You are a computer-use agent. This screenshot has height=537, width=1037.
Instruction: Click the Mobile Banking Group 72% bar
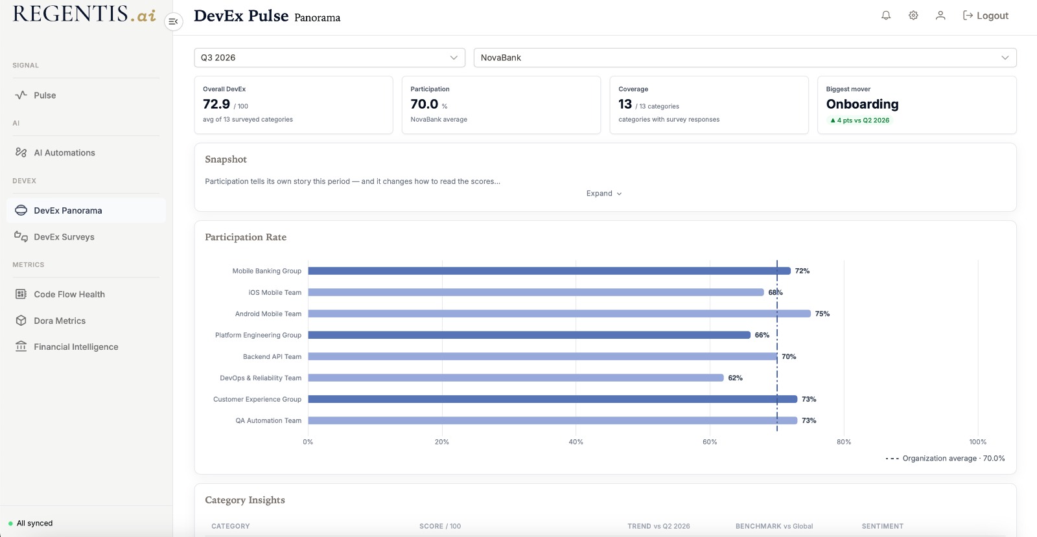[x=549, y=271]
